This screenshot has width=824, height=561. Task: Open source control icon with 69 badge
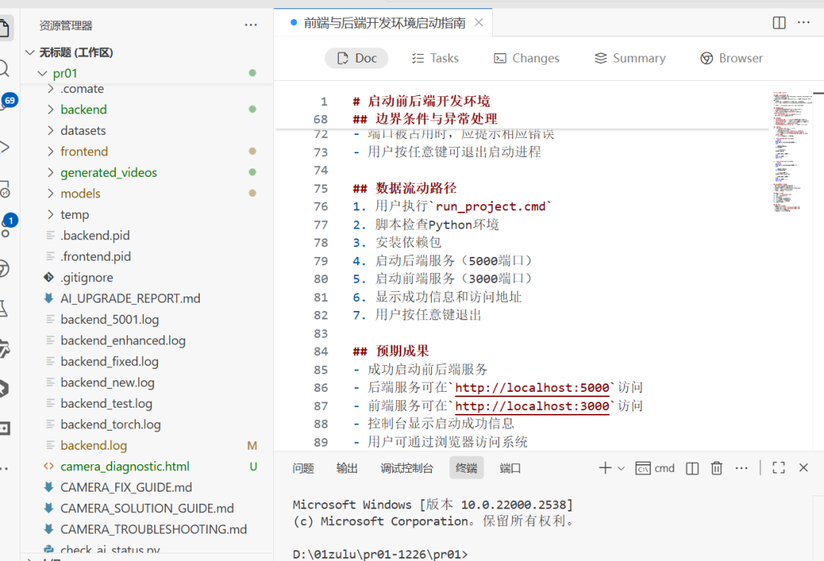8,101
